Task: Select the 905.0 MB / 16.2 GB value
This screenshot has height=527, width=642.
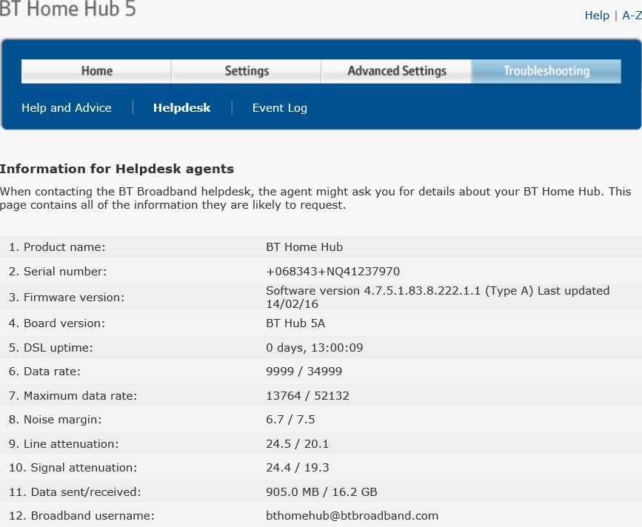Action: pyautogui.click(x=321, y=491)
